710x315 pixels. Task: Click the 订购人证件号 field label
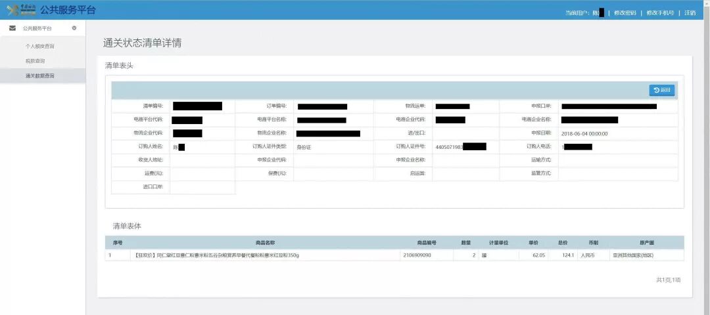coord(411,146)
